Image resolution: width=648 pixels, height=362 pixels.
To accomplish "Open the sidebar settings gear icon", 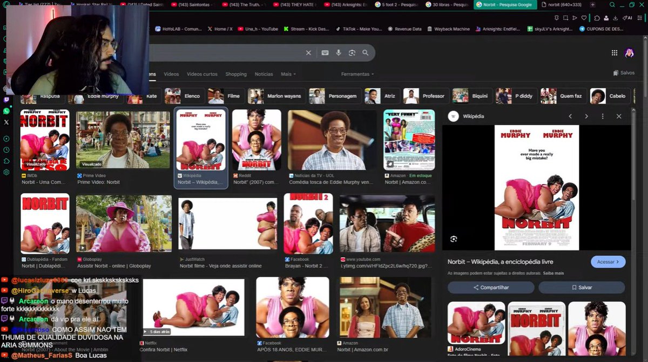I will (6, 172).
